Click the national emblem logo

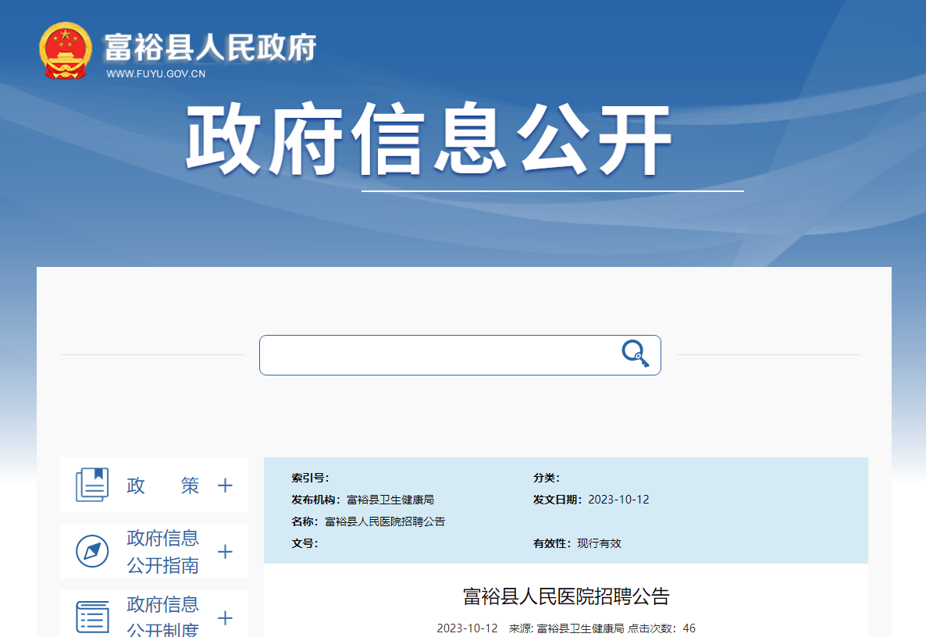66,51
